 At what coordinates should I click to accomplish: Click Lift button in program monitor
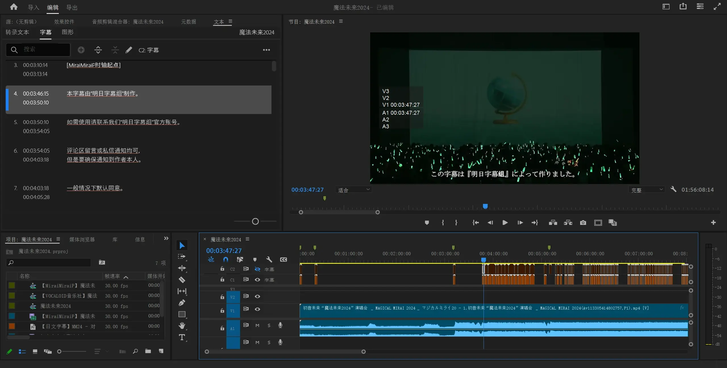point(553,223)
